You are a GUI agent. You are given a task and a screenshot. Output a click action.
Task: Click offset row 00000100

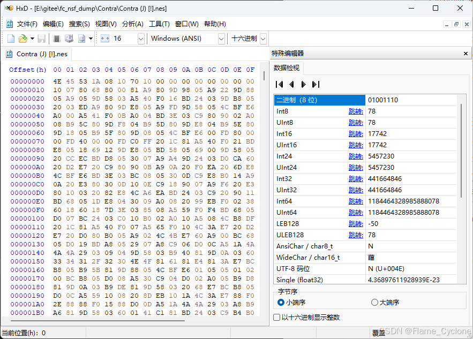[27, 219]
